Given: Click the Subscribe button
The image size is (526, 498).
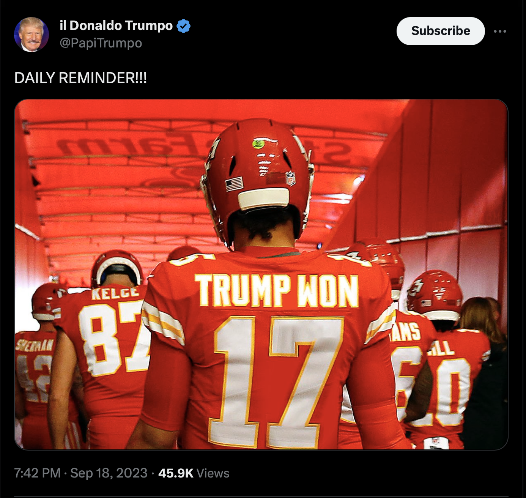Looking at the screenshot, I should (x=441, y=31).
